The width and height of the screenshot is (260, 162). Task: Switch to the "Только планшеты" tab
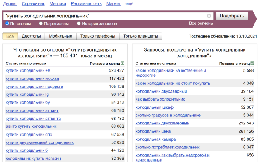(x=141, y=36)
